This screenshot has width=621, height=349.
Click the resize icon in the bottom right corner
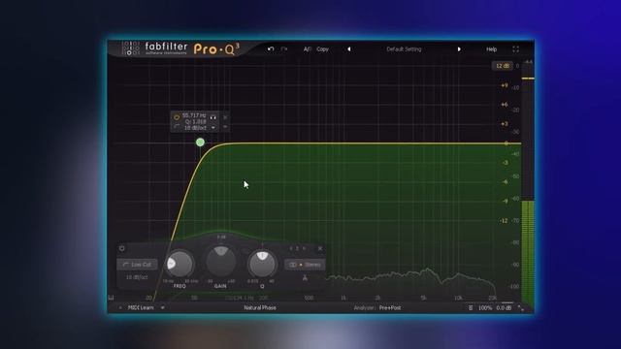[x=520, y=308]
